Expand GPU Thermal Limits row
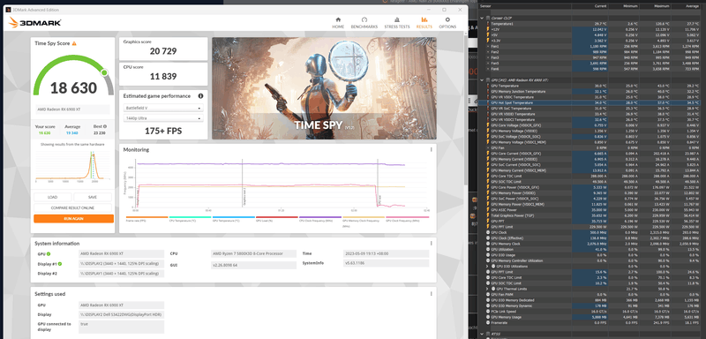Viewport: 706px width, 339px height. tap(487, 289)
